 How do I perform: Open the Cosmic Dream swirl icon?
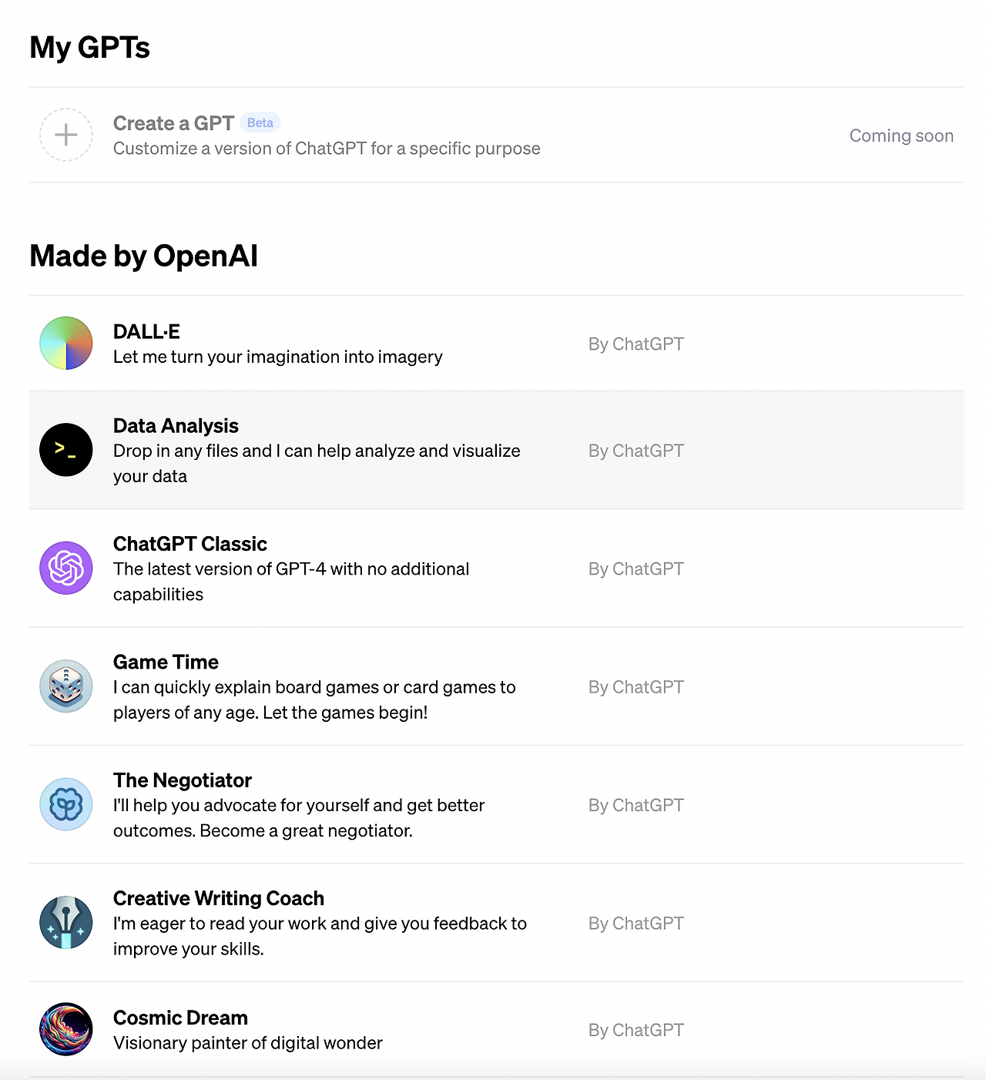(66, 1029)
